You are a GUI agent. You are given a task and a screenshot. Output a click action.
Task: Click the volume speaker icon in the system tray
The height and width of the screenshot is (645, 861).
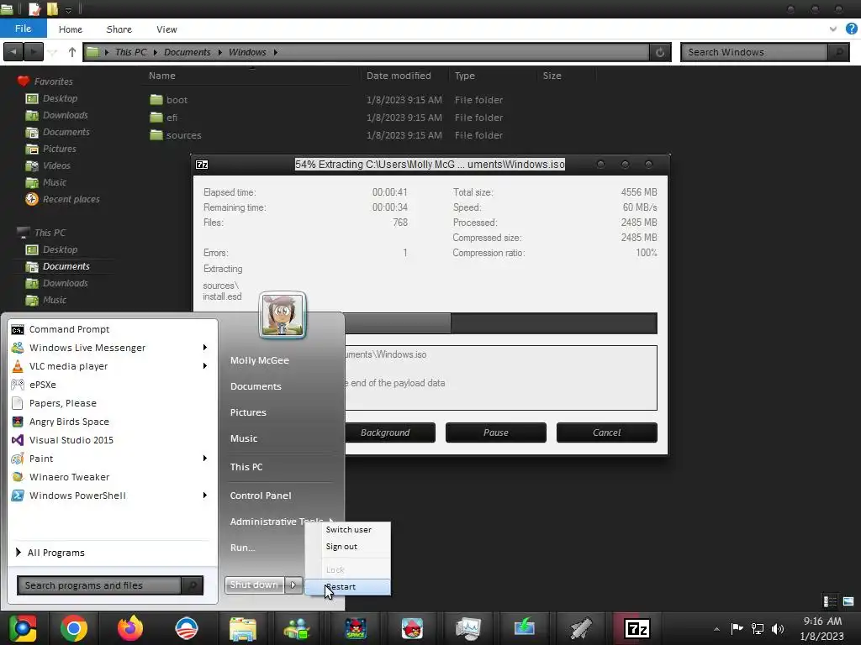(778, 628)
